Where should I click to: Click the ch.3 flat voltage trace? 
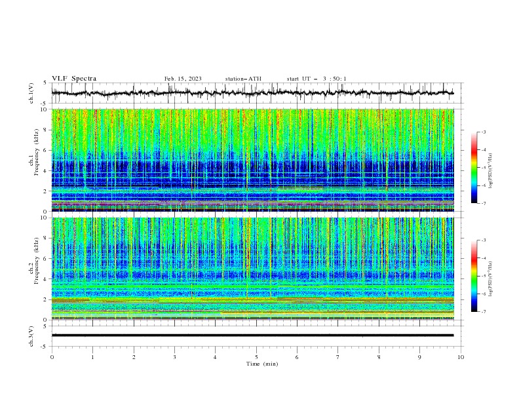252,335
